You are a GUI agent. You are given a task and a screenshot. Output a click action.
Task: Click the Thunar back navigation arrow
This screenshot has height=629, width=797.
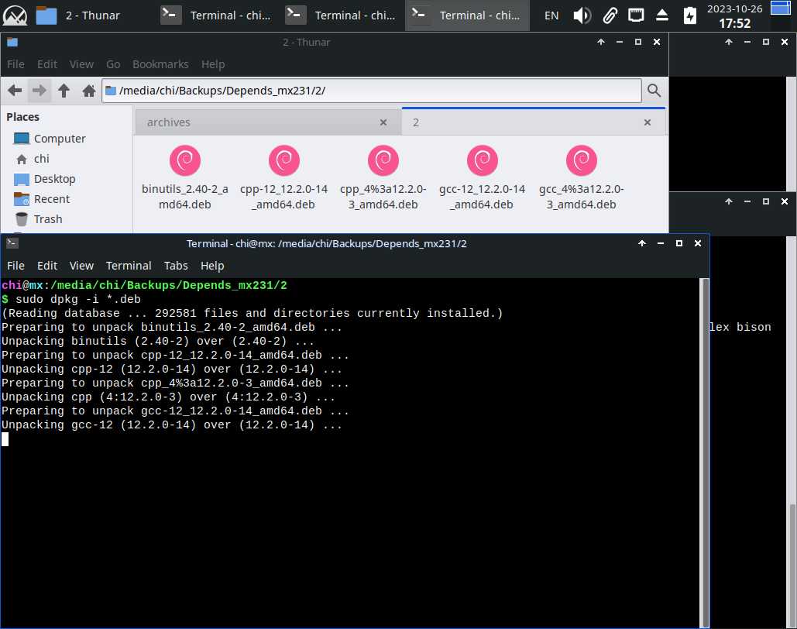coord(15,91)
